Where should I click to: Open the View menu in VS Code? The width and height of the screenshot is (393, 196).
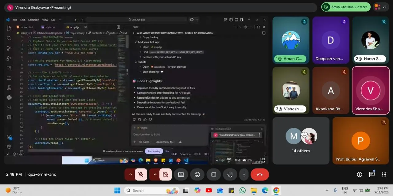(x=45, y=20)
